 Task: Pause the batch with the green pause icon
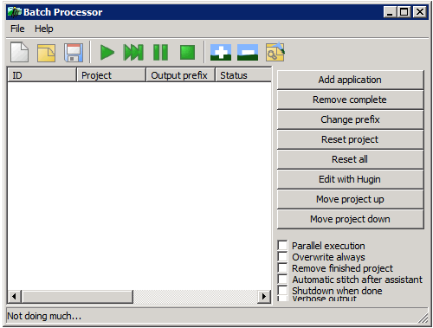tap(160, 53)
